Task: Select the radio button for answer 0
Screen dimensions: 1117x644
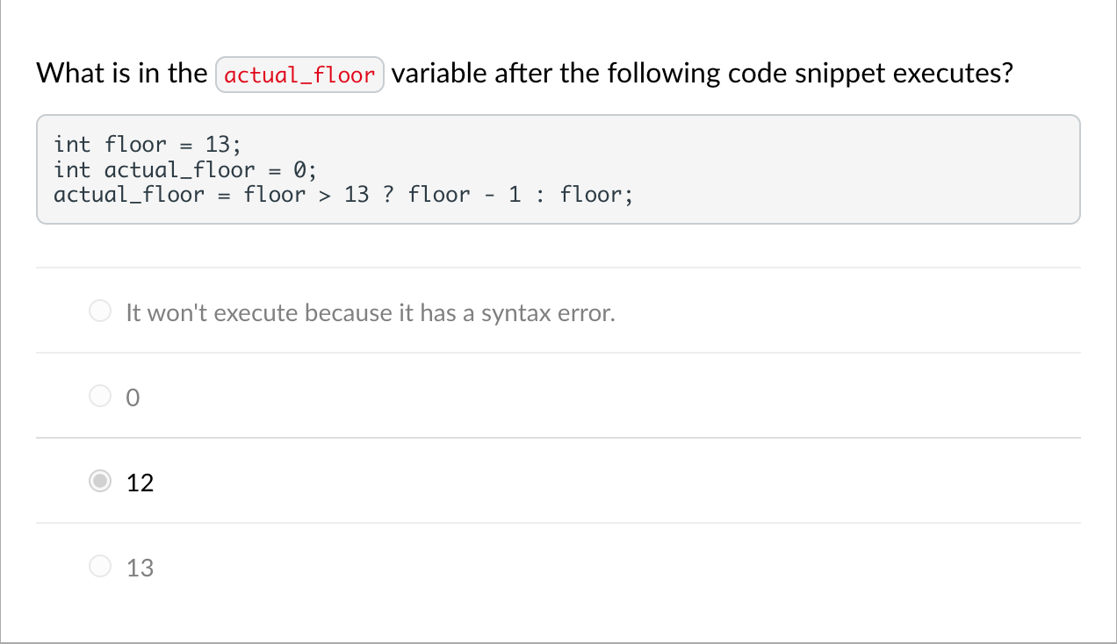Action: (x=100, y=396)
